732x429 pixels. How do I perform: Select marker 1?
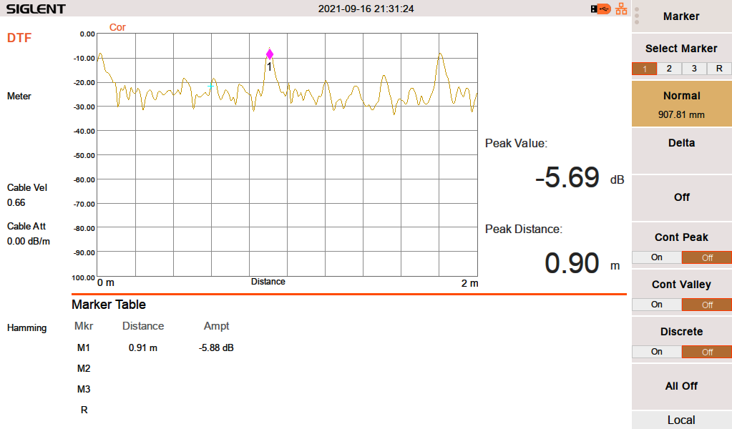point(644,69)
